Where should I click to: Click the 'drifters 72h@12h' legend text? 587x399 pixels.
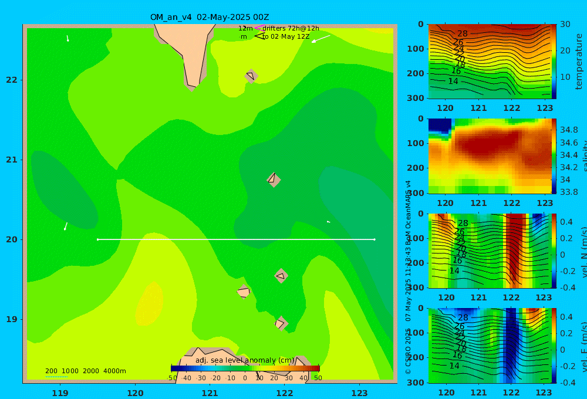coord(291,28)
